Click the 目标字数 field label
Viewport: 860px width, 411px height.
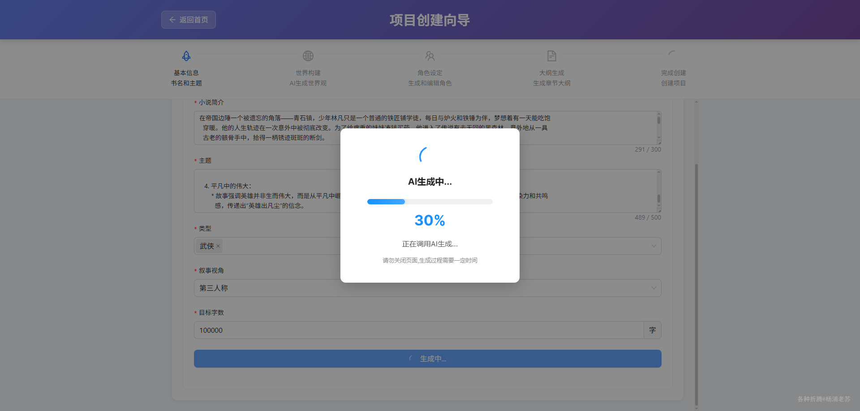click(x=211, y=313)
